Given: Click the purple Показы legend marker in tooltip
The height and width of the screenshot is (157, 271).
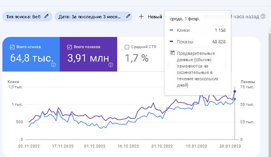Looking at the screenshot, I should pyautogui.click(x=171, y=41).
